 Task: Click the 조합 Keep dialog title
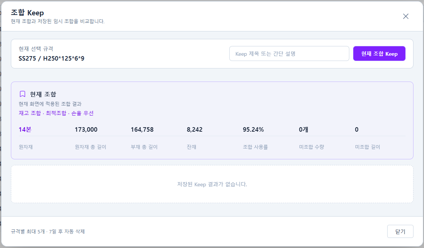point(27,13)
